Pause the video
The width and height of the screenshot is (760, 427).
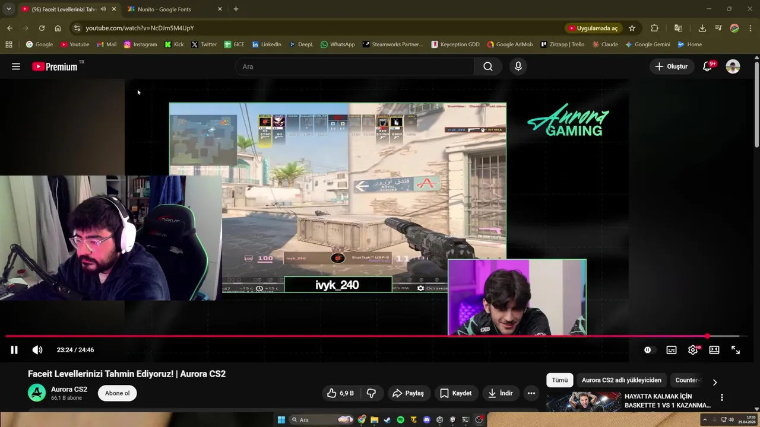[x=14, y=350]
